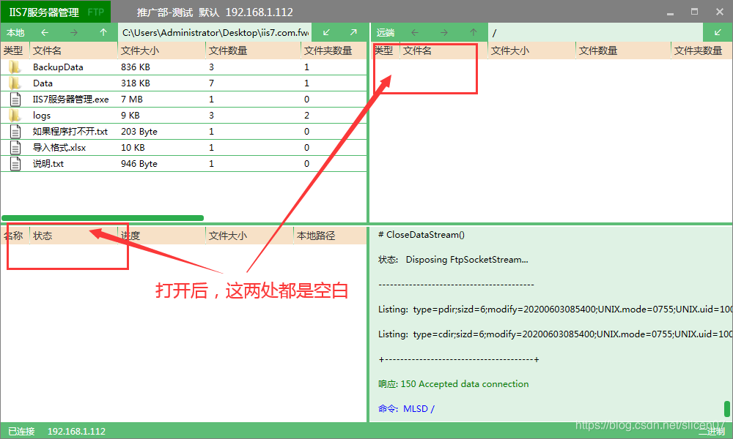
Task: Select the 导入格式.xlsx file name
Action: (59, 147)
